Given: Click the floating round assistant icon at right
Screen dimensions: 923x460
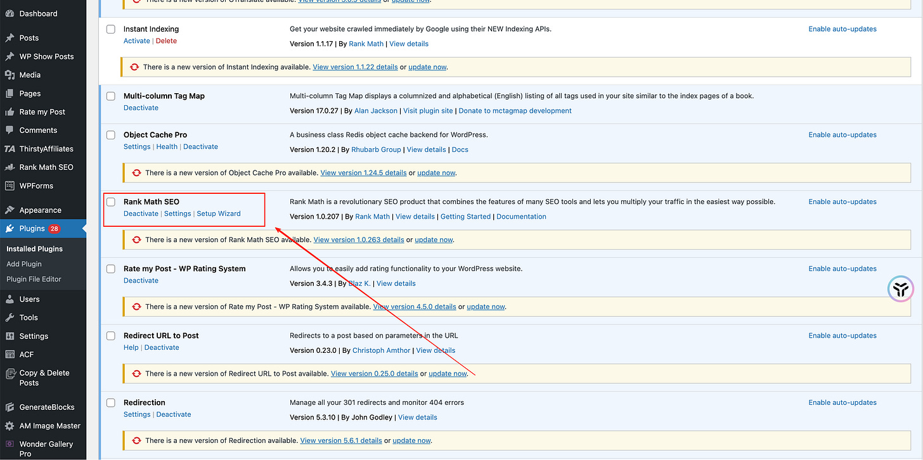Looking at the screenshot, I should pos(900,290).
